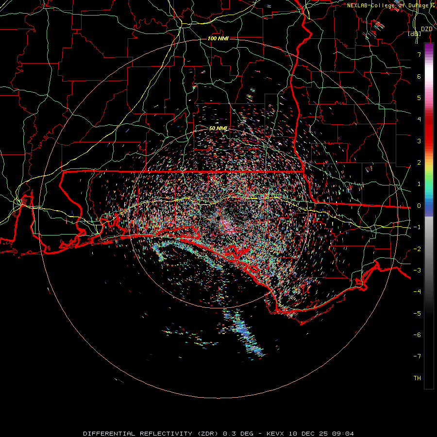
Task: Click the "4" value on color scale
Action: (419, 119)
